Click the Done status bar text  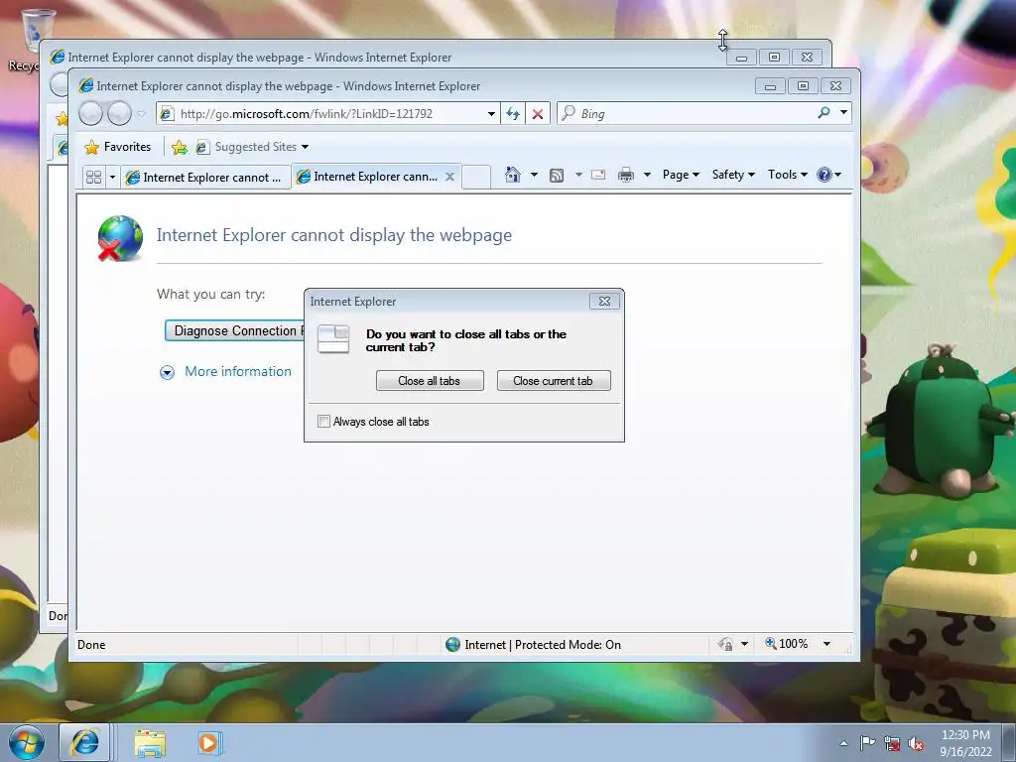(x=91, y=645)
